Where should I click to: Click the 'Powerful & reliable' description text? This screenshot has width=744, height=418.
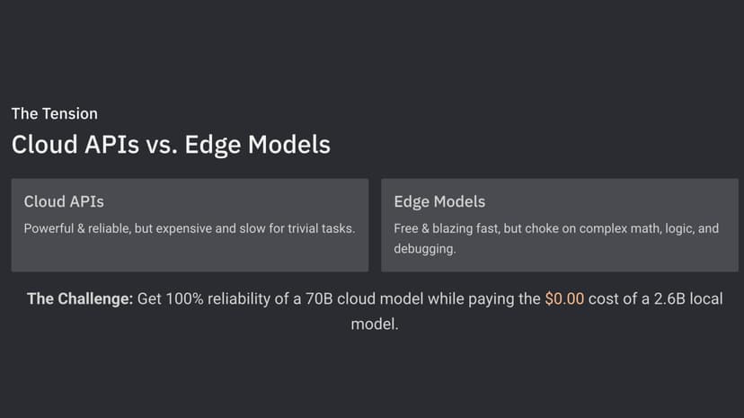pyautogui.click(x=190, y=228)
